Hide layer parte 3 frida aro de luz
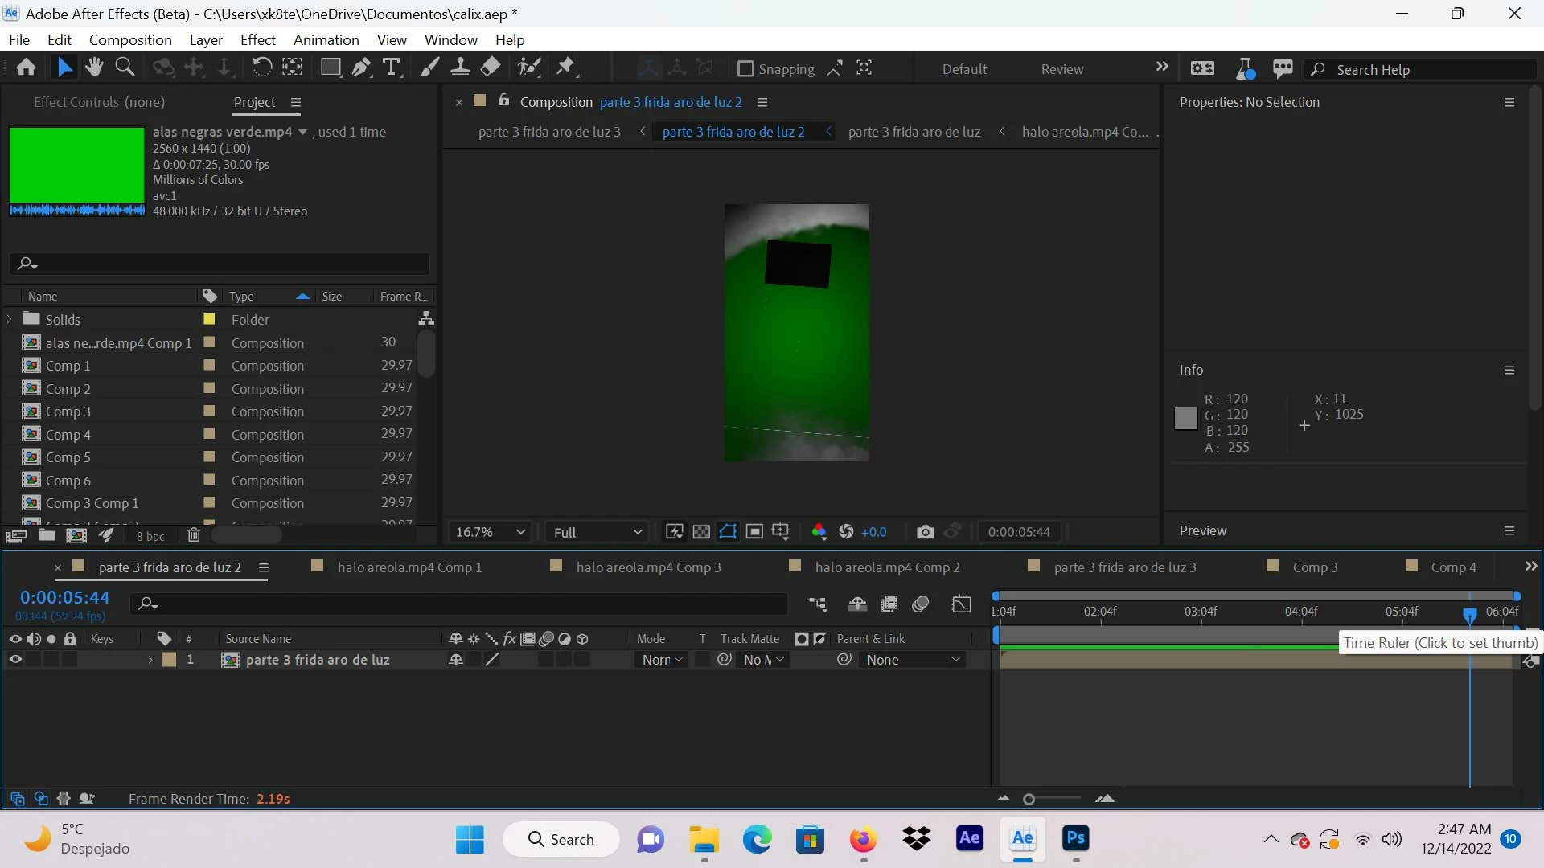The image size is (1544, 868). point(15,660)
